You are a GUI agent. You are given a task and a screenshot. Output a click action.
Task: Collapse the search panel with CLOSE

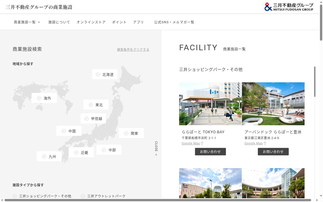(156, 148)
